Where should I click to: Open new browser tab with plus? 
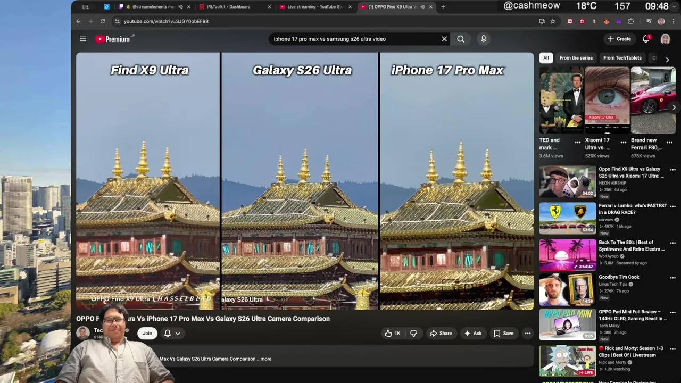(443, 7)
